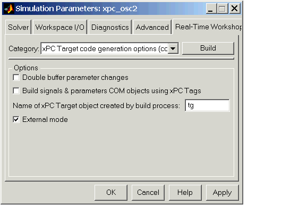Open the Workspace I/O tab
308x205 pixels.
pos(60,27)
